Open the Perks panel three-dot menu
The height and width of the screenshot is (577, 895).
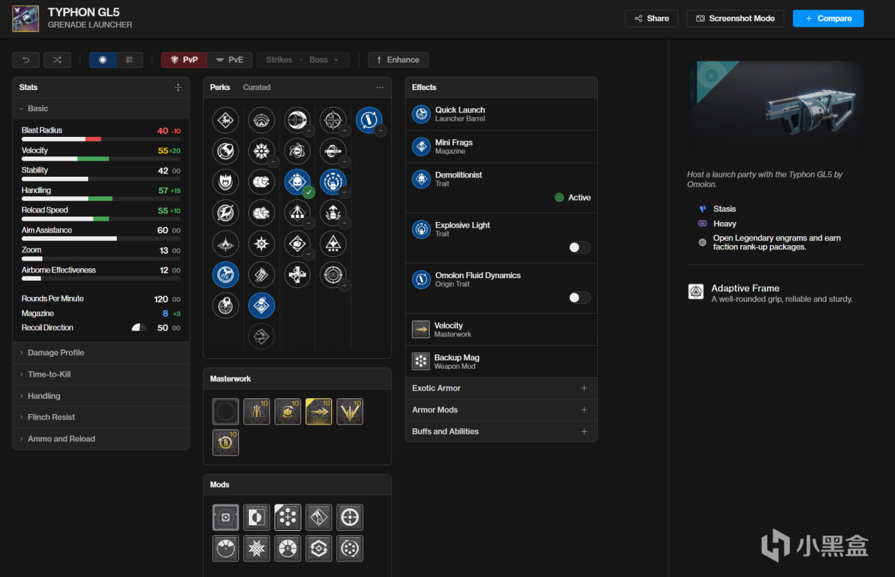point(380,87)
